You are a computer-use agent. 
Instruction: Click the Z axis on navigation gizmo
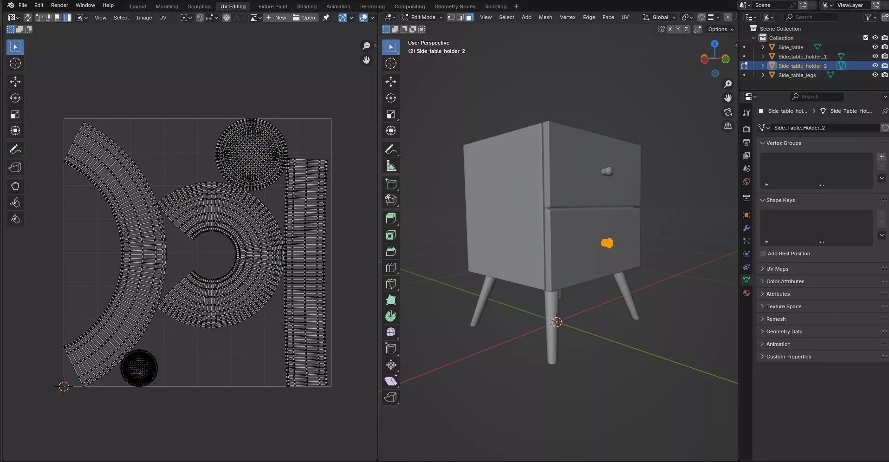[x=715, y=44]
